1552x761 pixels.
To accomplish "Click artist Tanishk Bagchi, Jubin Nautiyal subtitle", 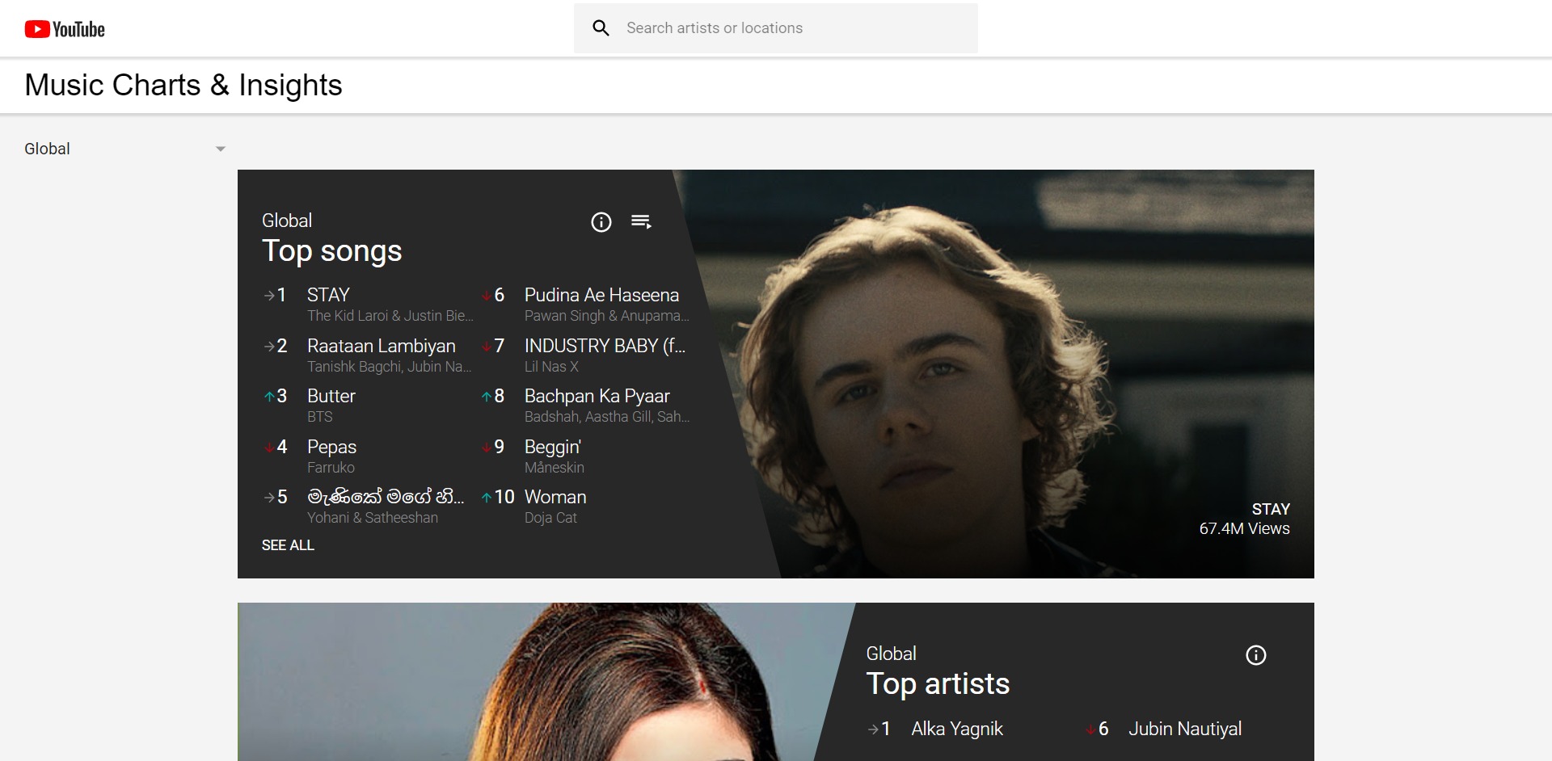I will point(389,367).
